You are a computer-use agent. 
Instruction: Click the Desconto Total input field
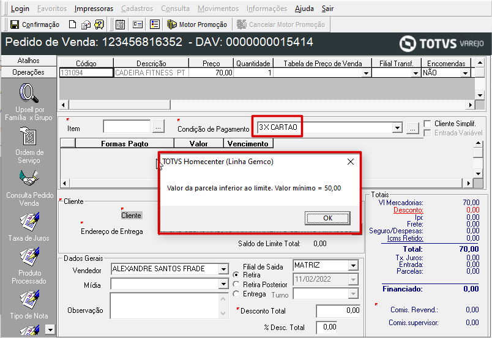(x=338, y=310)
